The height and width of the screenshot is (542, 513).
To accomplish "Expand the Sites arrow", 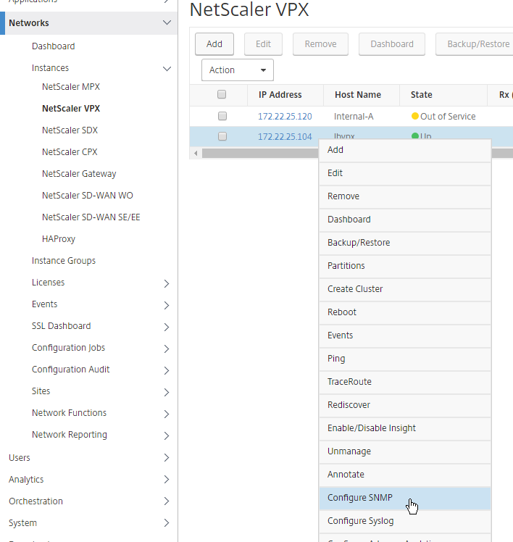I will tap(166, 392).
